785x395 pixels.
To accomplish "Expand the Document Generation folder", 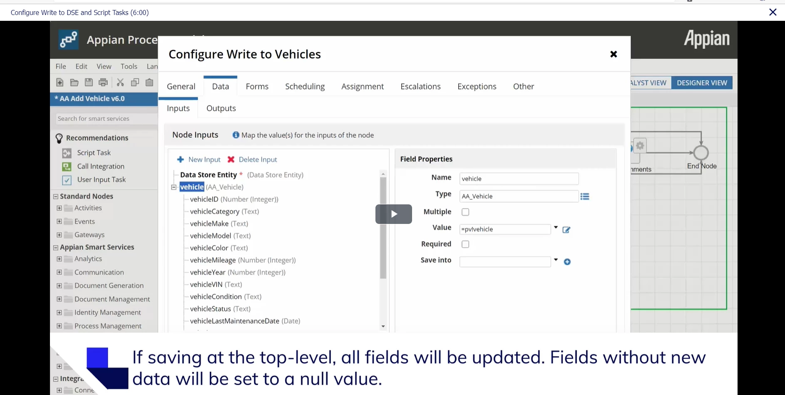I will tap(59, 286).
